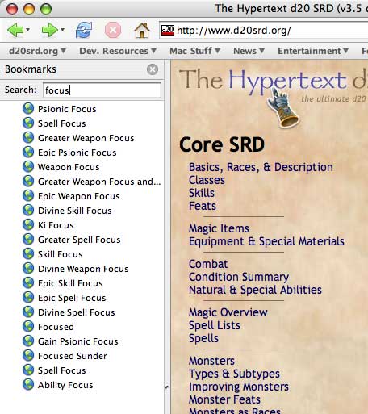The width and height of the screenshot is (368, 414).
Task: Click the globe icon beside Greater Spell Focus
Action: 28,240
